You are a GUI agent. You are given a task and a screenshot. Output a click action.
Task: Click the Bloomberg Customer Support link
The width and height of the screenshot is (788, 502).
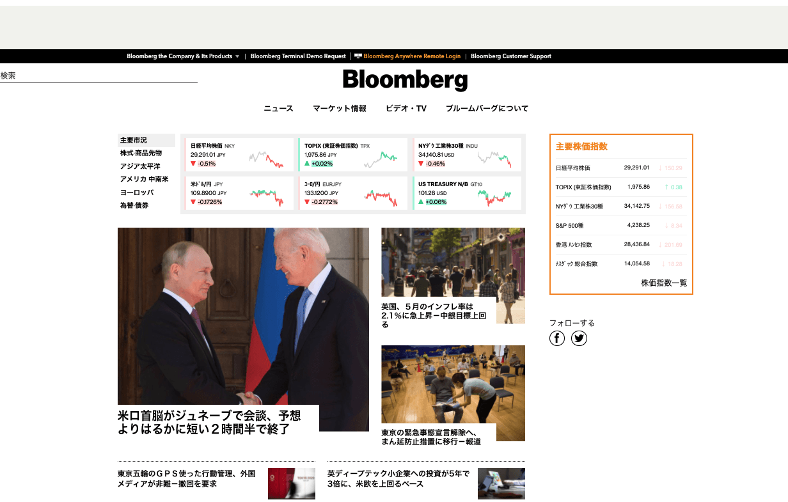(510, 56)
